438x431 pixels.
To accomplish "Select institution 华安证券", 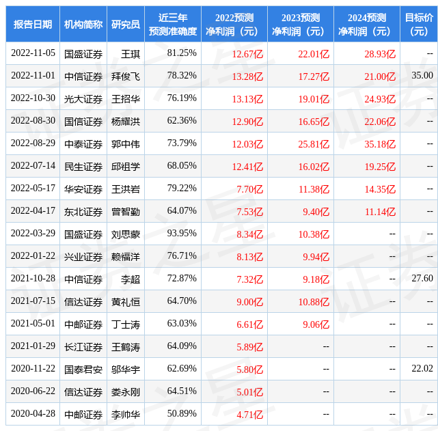I will coord(83,189).
